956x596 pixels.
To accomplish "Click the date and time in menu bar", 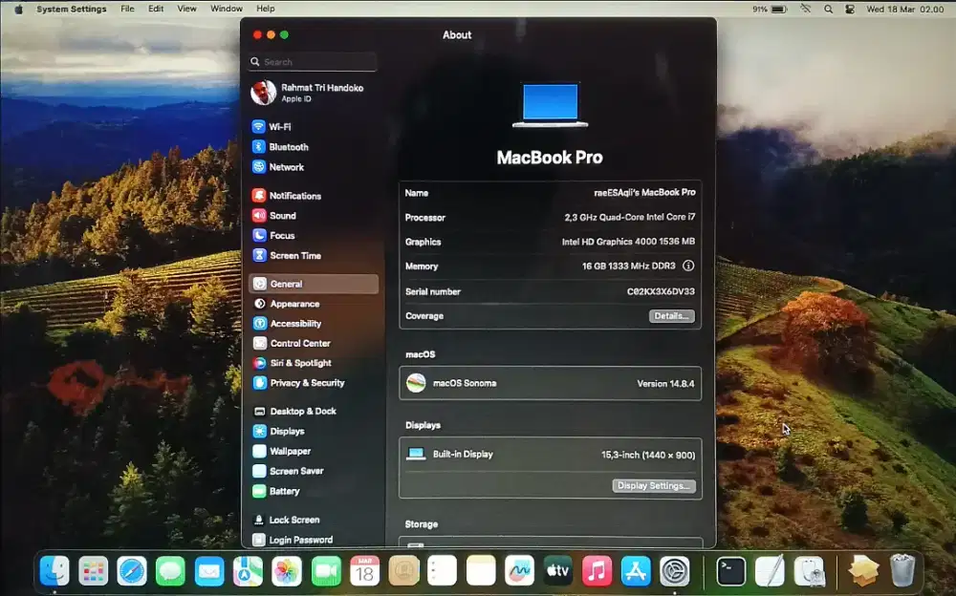I will tap(904, 10).
